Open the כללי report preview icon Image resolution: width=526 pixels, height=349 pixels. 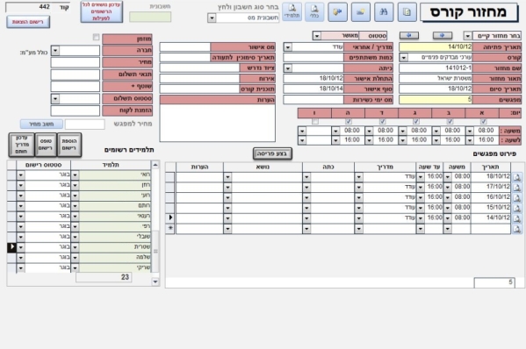(314, 12)
